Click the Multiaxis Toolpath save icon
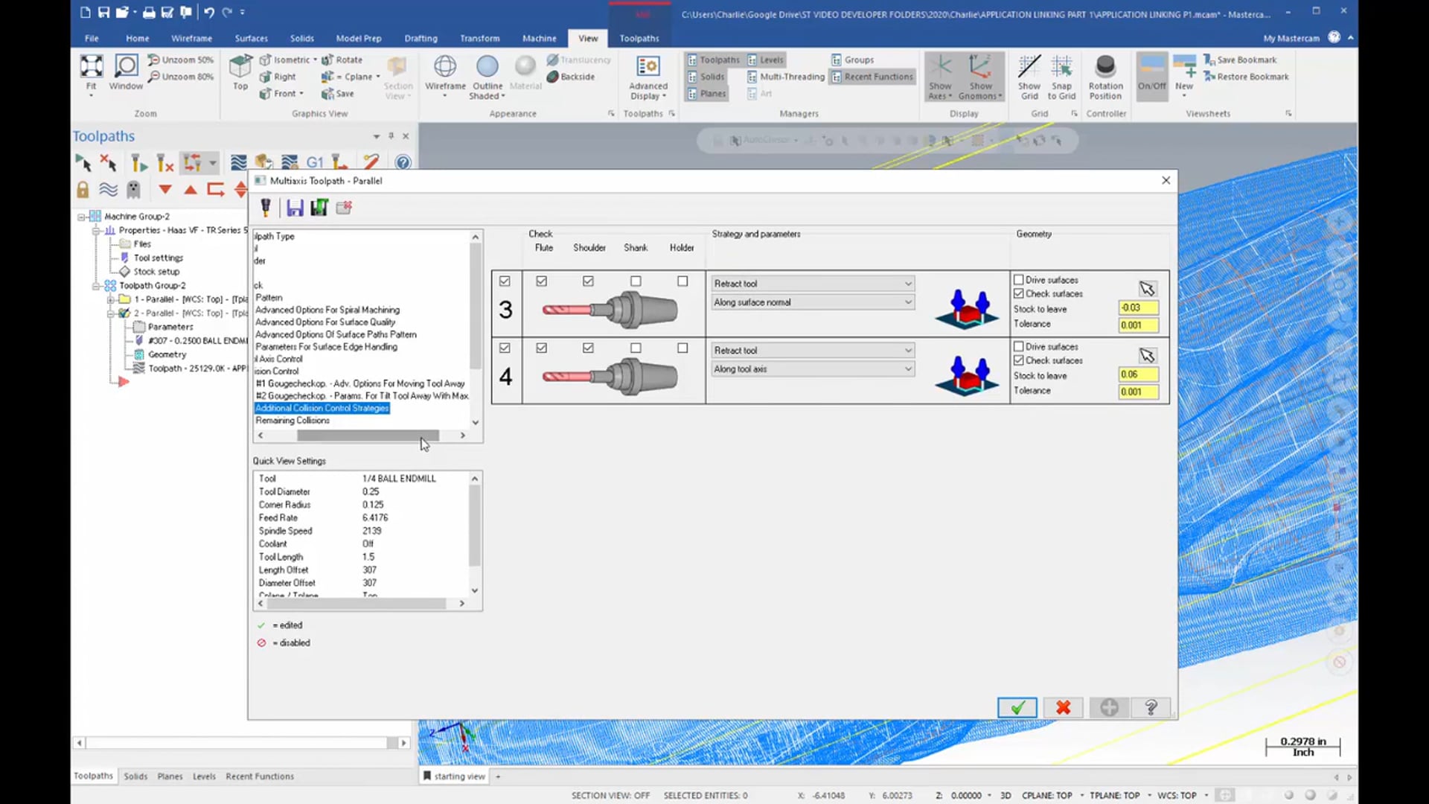The width and height of the screenshot is (1429, 804). click(x=293, y=207)
